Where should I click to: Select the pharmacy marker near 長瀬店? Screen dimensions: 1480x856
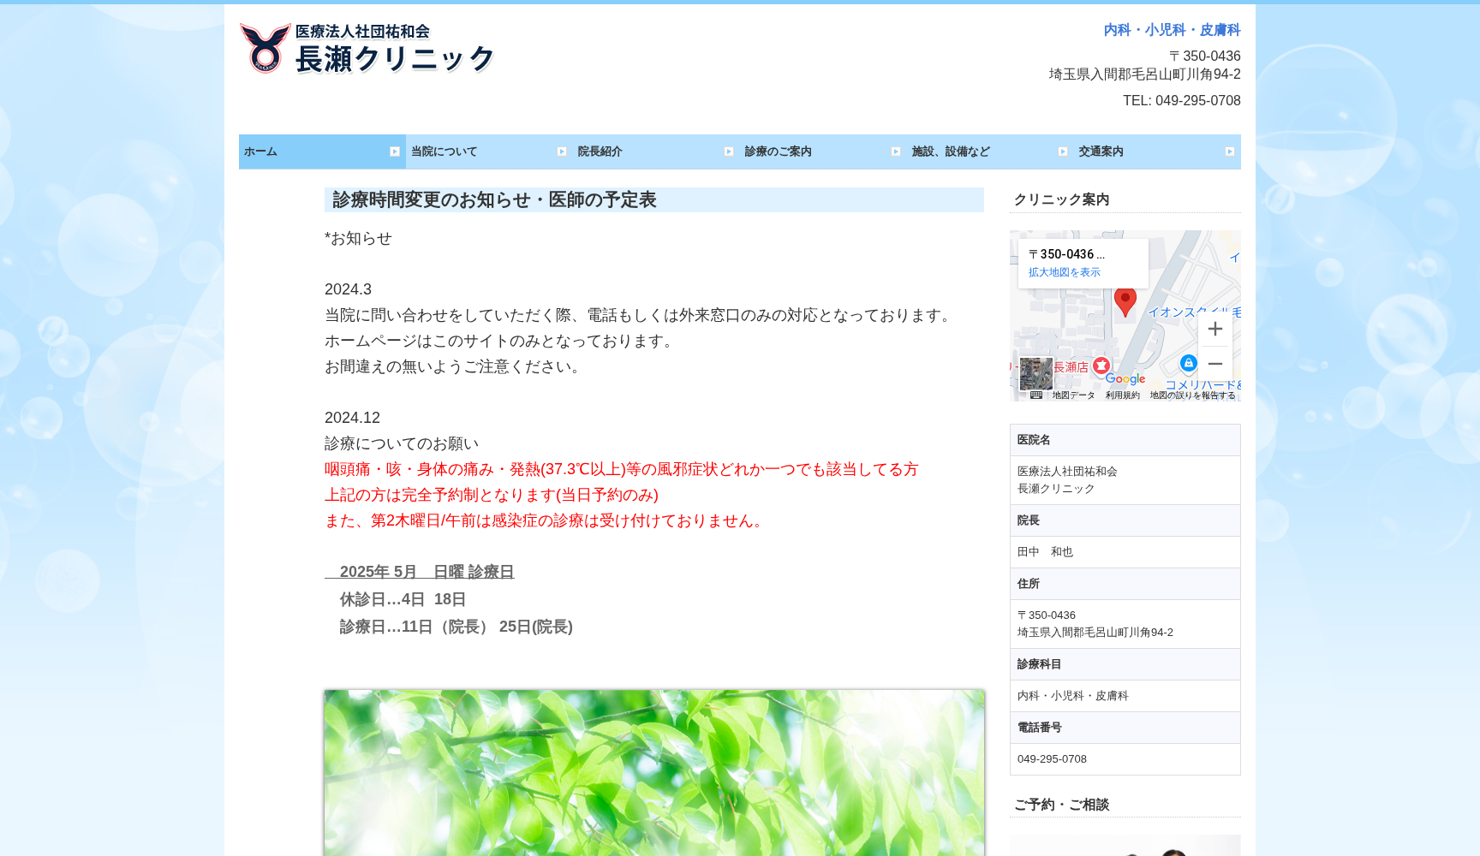pos(1101,366)
